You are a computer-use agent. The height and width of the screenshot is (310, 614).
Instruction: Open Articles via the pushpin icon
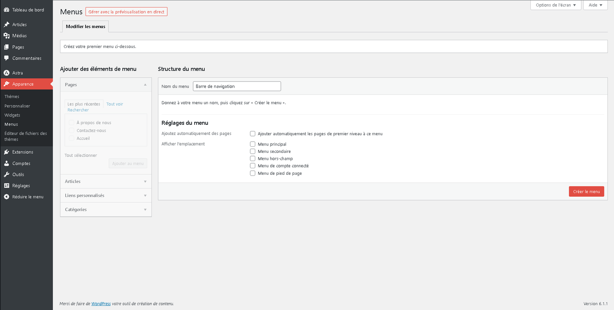point(7,25)
